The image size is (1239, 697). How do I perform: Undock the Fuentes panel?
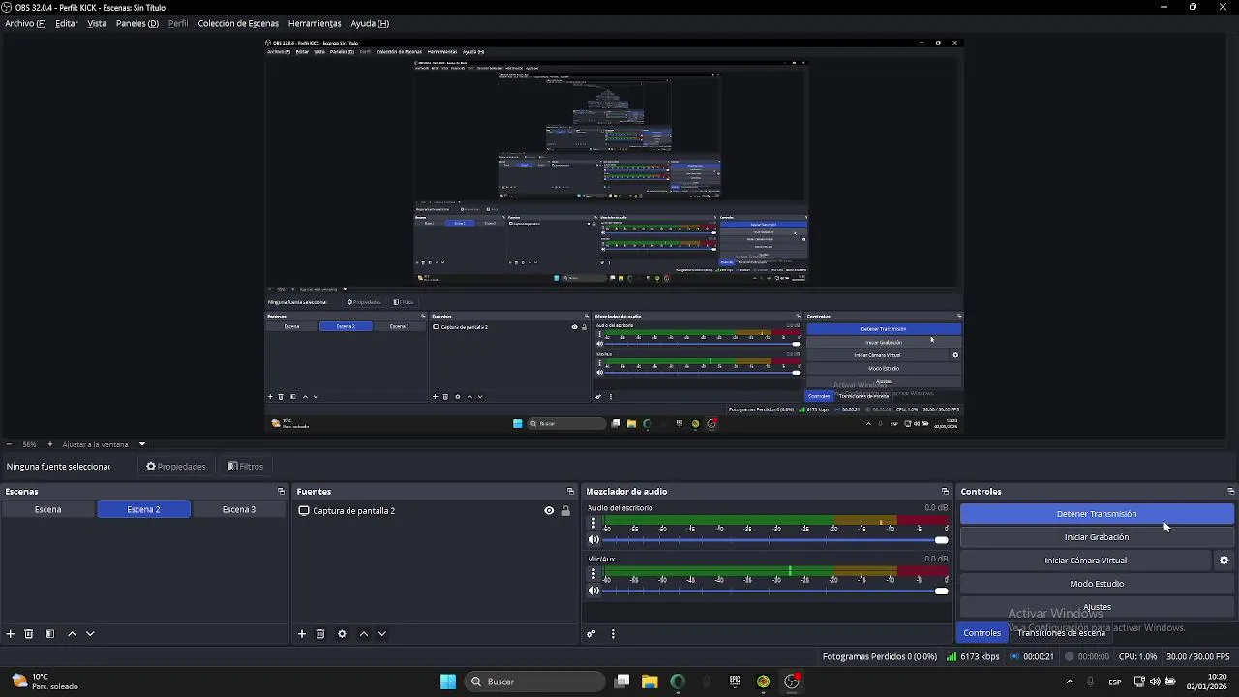[570, 492]
